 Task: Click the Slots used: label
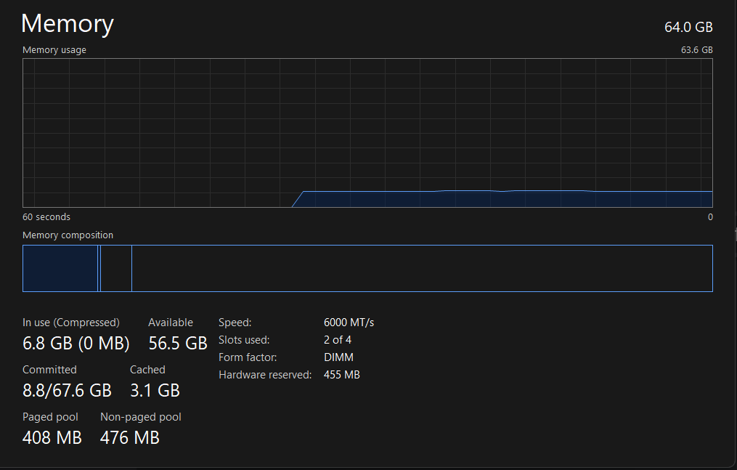pos(244,340)
